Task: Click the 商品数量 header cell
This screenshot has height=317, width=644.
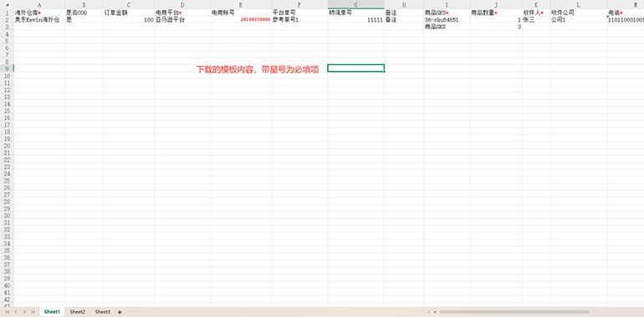Action: click(496, 13)
